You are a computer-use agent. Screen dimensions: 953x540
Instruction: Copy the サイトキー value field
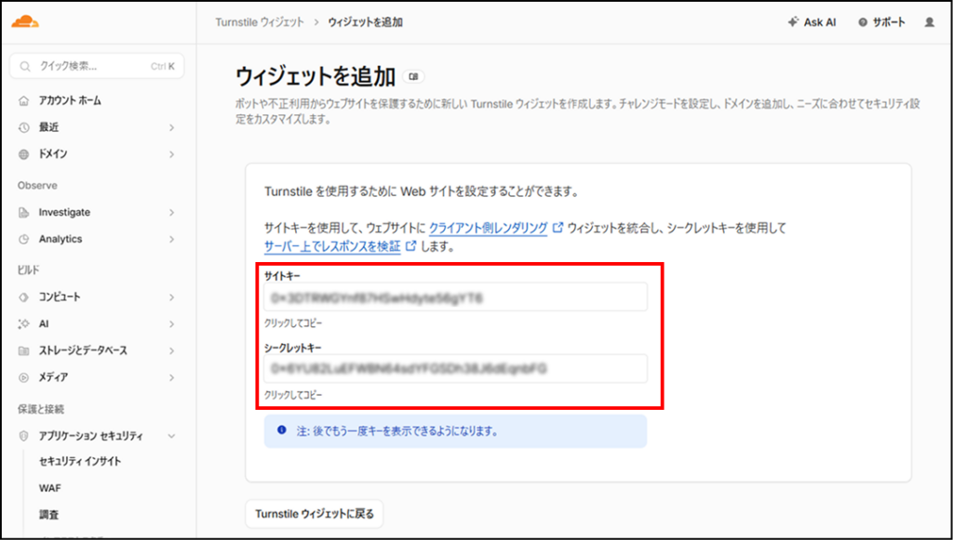pyautogui.click(x=455, y=296)
